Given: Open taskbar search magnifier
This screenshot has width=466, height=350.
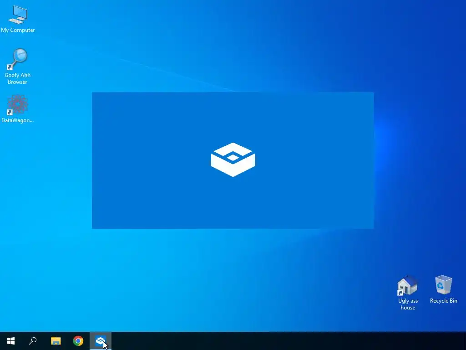Looking at the screenshot, I should 33,341.
